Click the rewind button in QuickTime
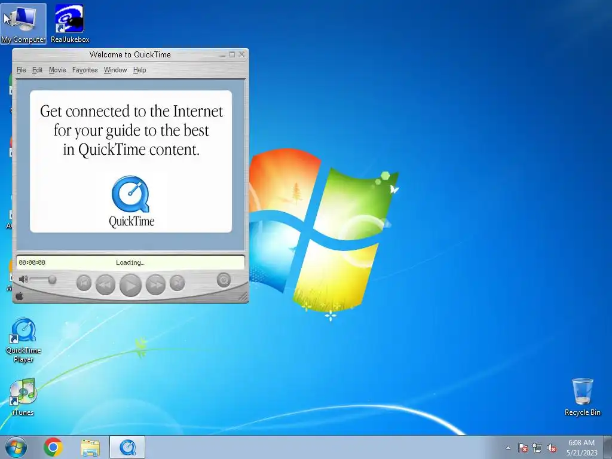This screenshot has height=459, width=612. 105,284
